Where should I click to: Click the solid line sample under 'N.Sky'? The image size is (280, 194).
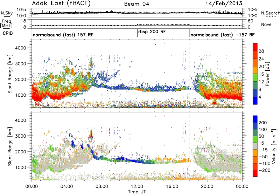(x=7, y=16)
